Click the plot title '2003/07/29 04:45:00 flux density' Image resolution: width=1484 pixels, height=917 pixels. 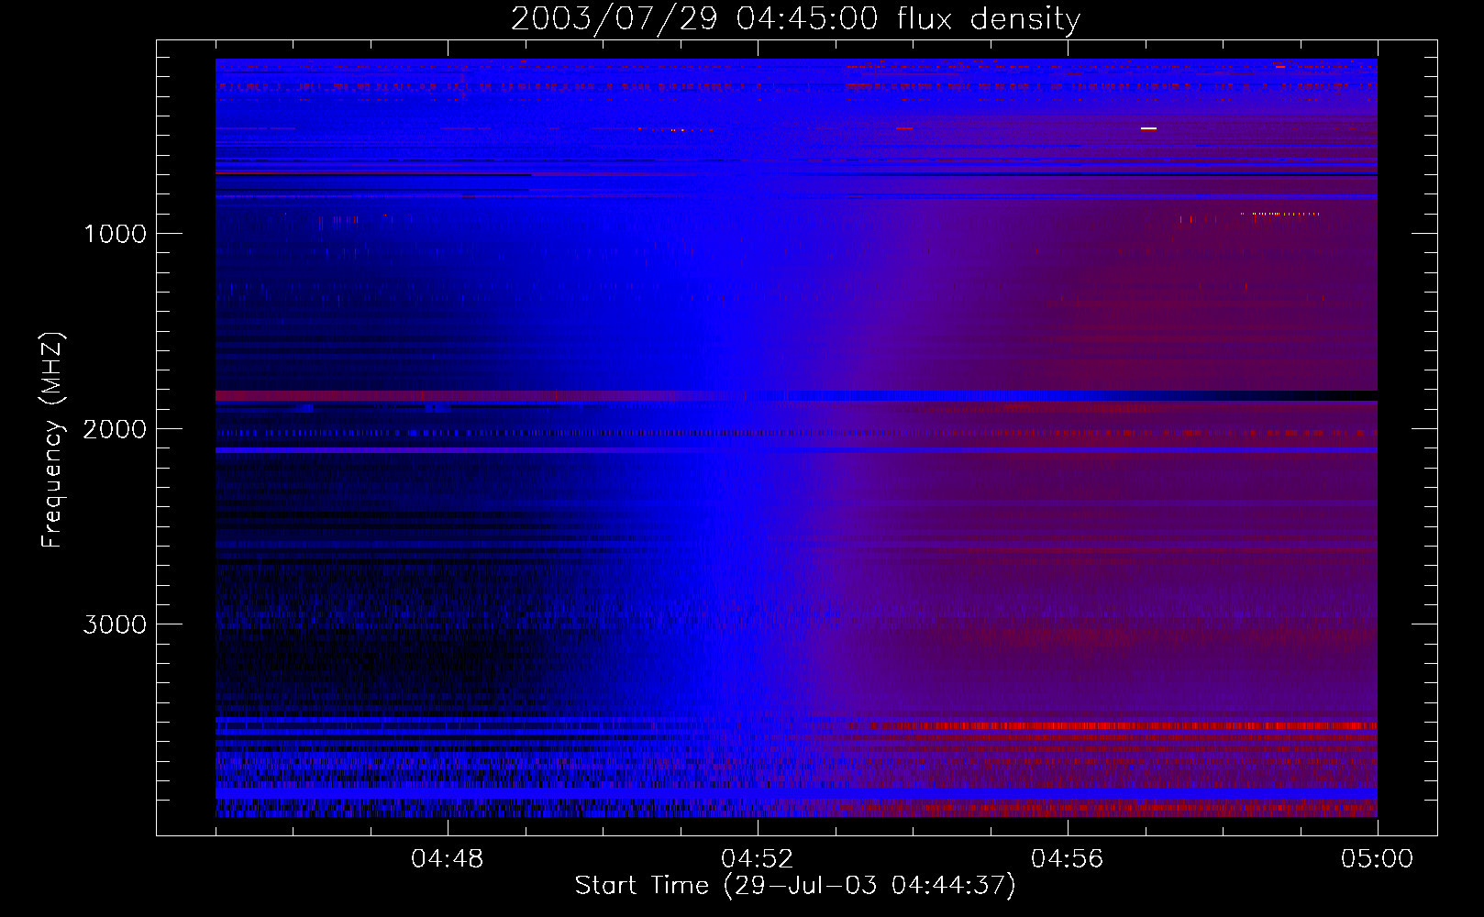795,19
